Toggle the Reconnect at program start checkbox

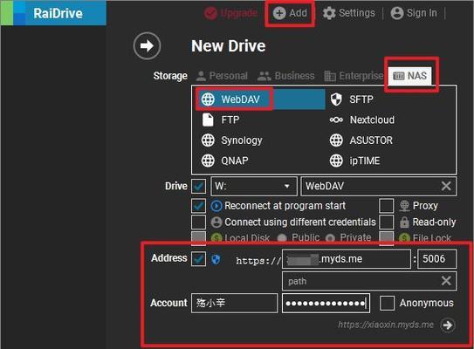point(199,206)
